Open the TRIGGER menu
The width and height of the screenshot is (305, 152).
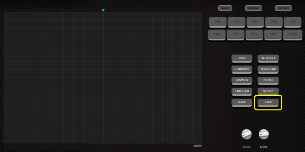pos(242,92)
